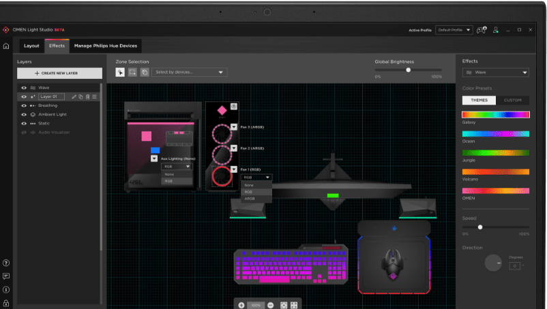Open the Home icon in left sidebar
547x309 pixels.
[x=6, y=46]
